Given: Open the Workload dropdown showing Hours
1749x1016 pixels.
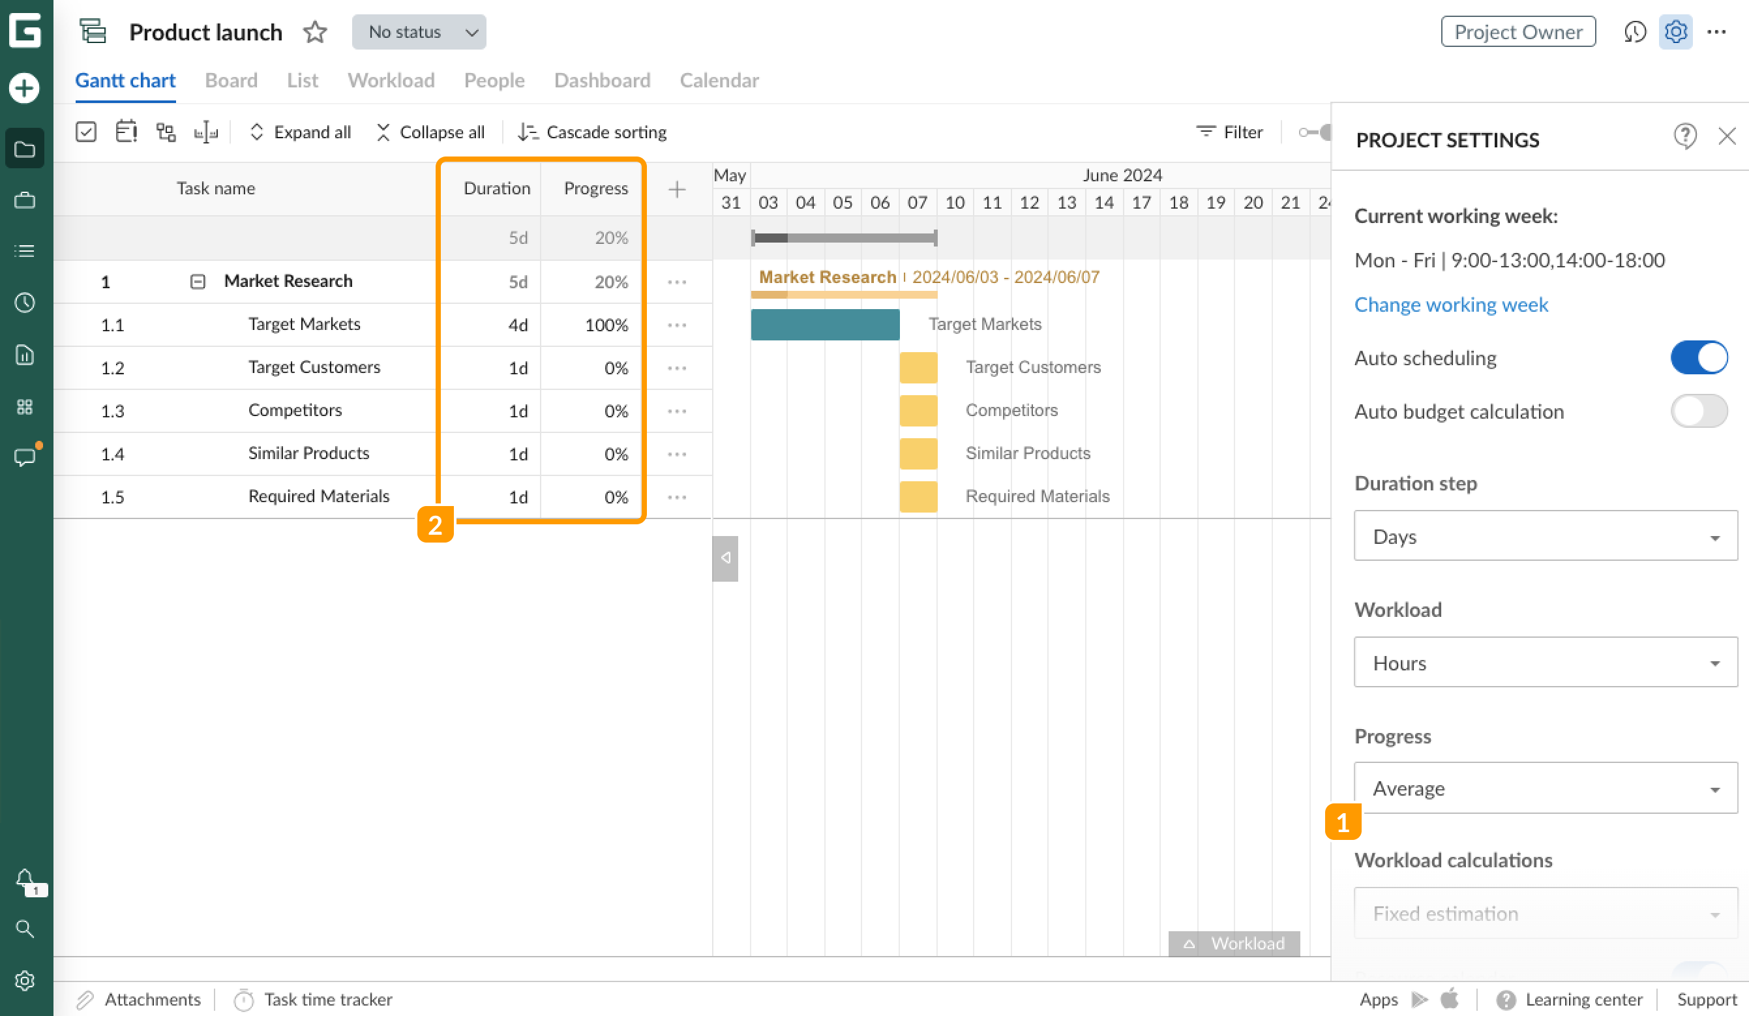Looking at the screenshot, I should pos(1544,662).
